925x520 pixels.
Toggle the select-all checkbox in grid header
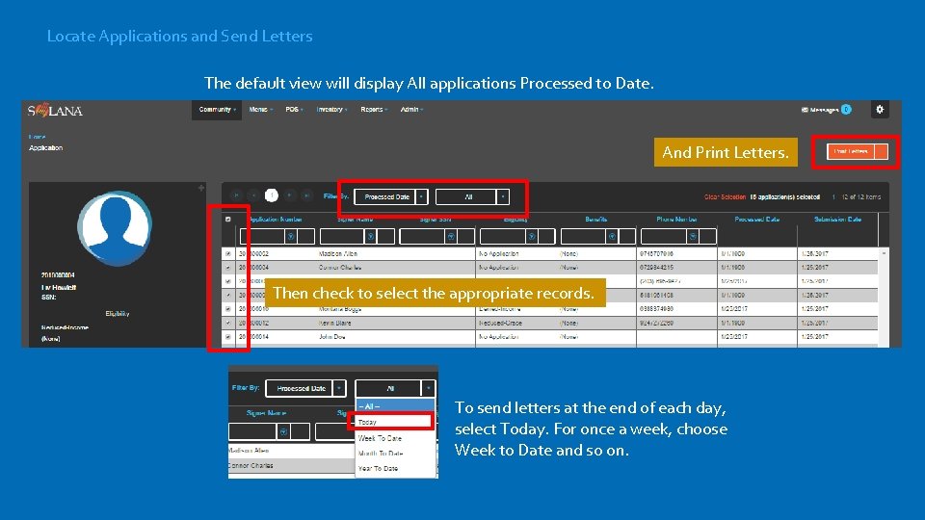[x=228, y=220]
